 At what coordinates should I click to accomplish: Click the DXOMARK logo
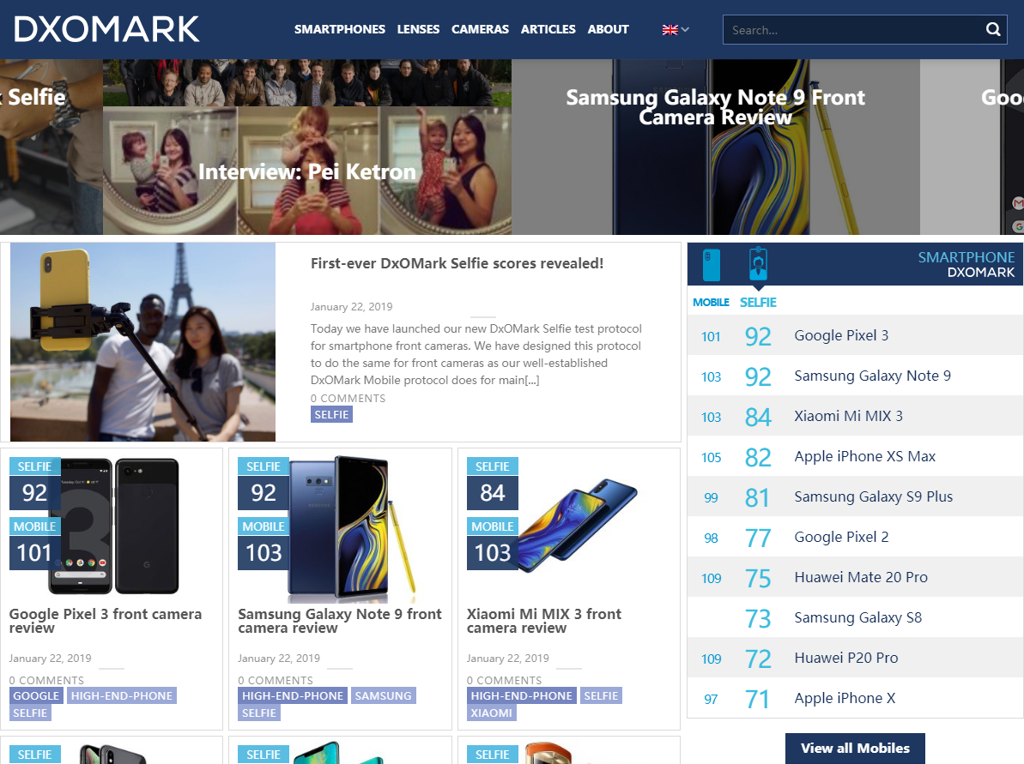click(x=106, y=29)
